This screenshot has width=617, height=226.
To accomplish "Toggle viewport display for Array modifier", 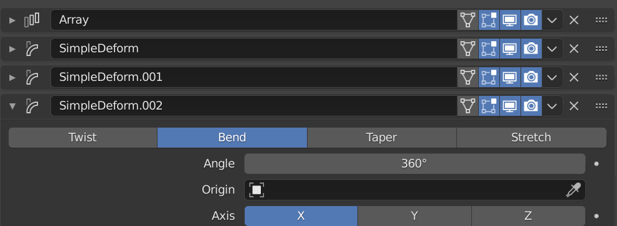I will (510, 20).
